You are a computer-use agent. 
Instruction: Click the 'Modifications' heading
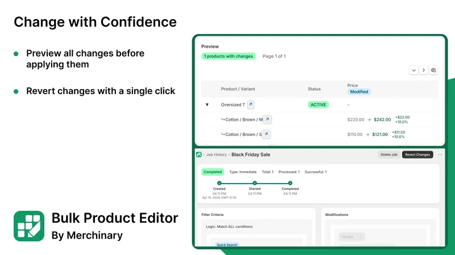click(x=337, y=215)
